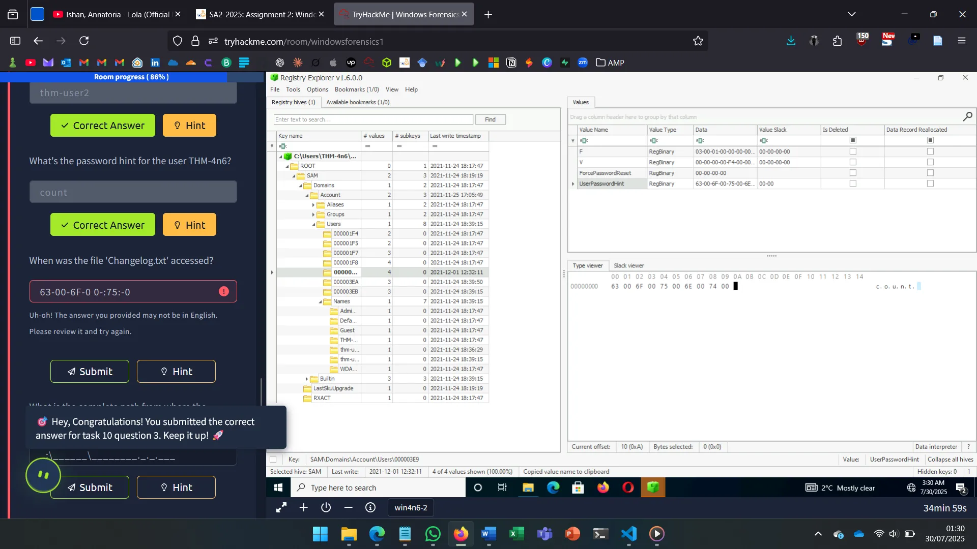Click the magnifier search icon in Values panel
The height and width of the screenshot is (549, 977).
pyautogui.click(x=967, y=116)
